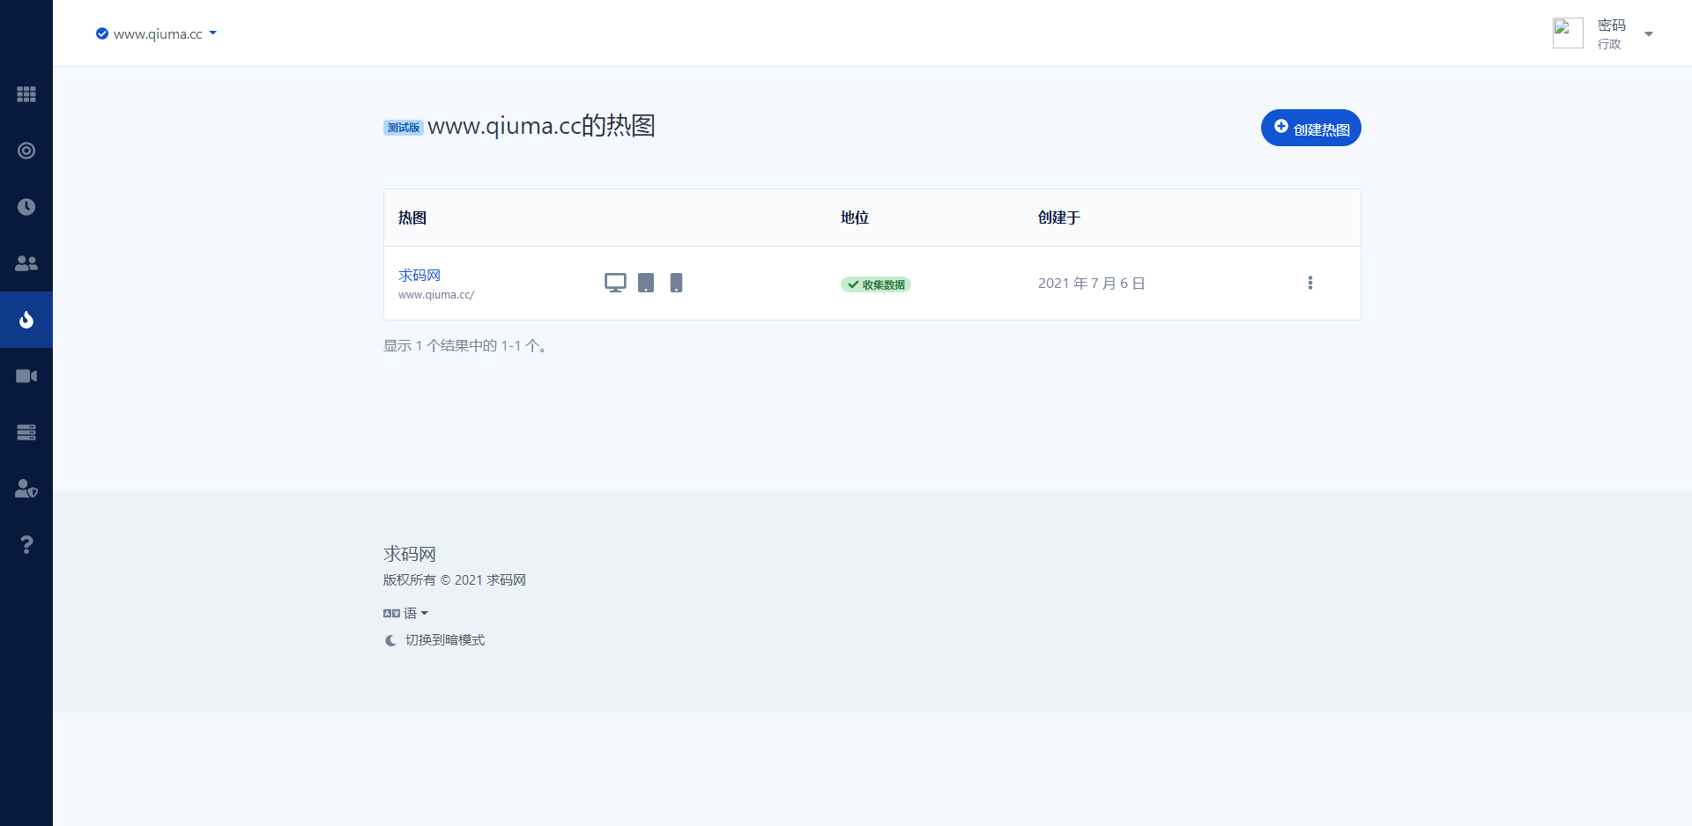Click the user avatar image
Screen dimensions: 1692x826
[1568, 33]
